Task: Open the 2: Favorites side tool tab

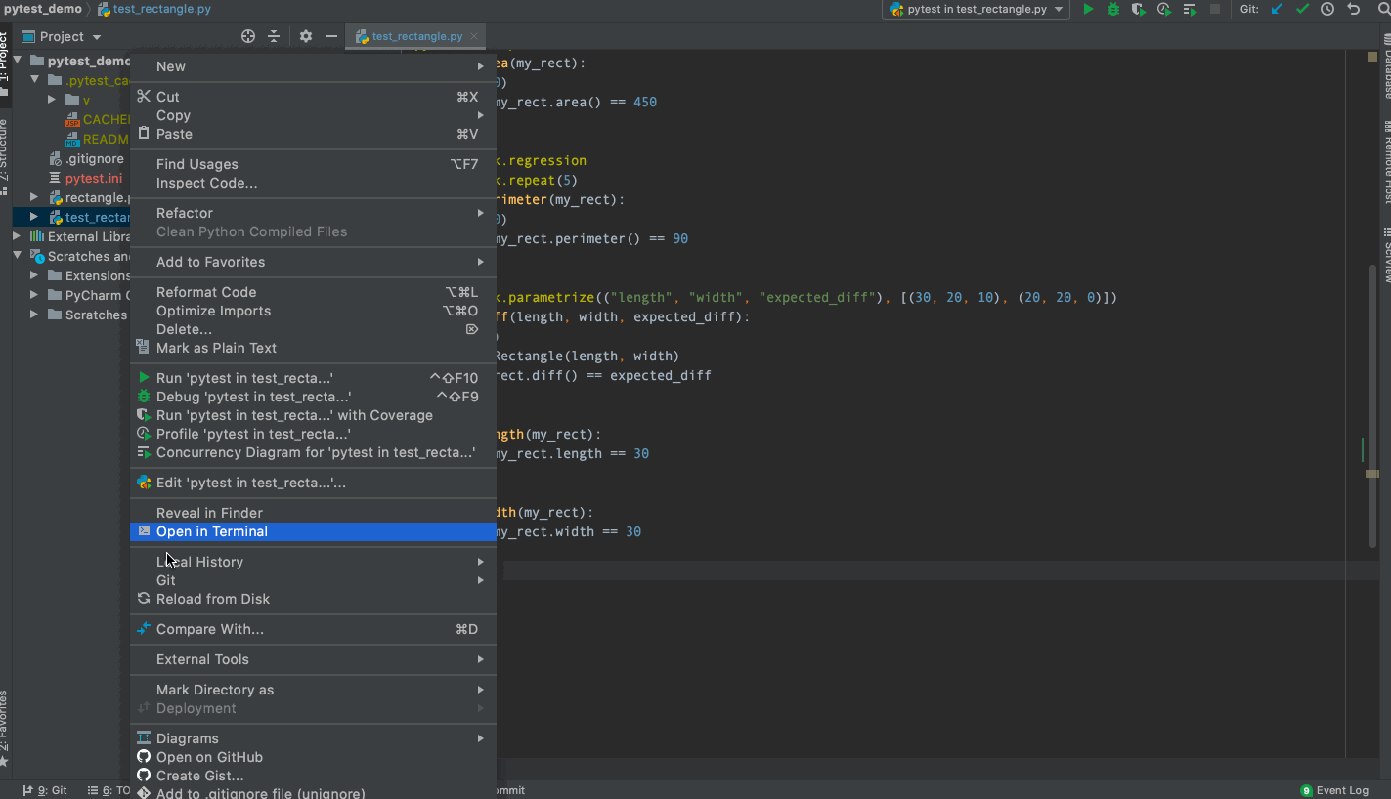Action: pos(5,727)
